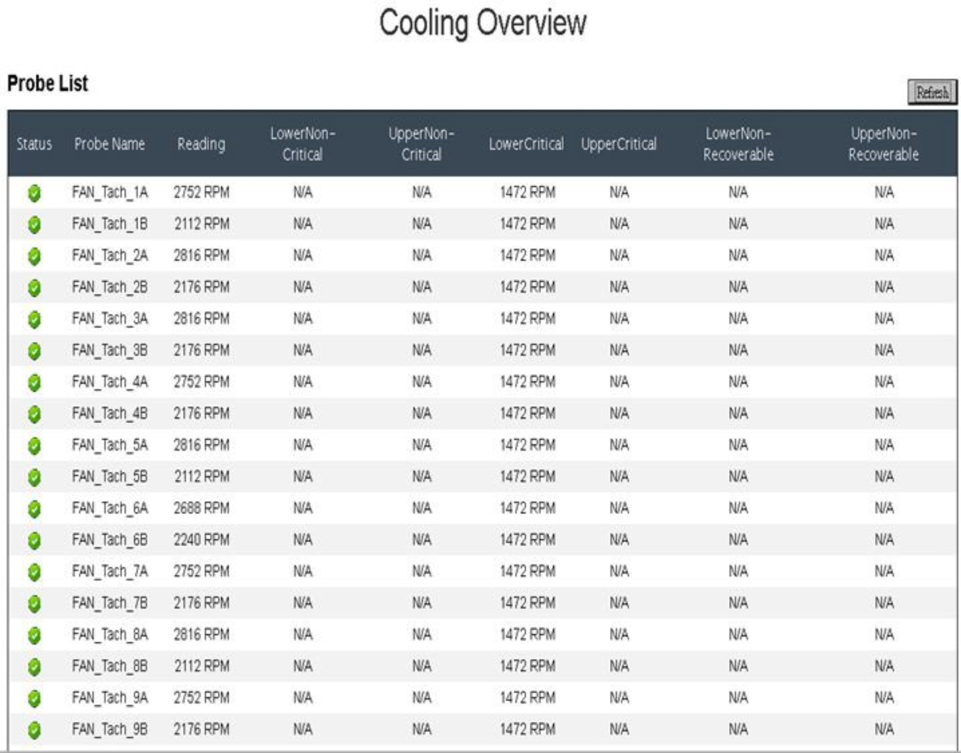Click the Status column header
The image size is (961, 753).
35,144
